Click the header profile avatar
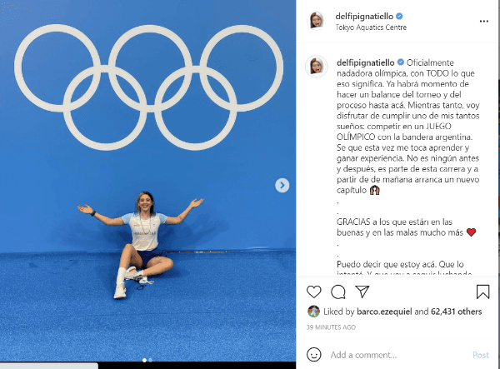The width and height of the screenshot is (500, 369). 316,21
